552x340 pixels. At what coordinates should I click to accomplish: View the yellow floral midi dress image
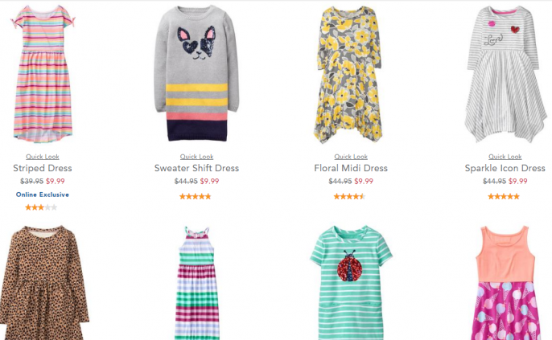348,75
